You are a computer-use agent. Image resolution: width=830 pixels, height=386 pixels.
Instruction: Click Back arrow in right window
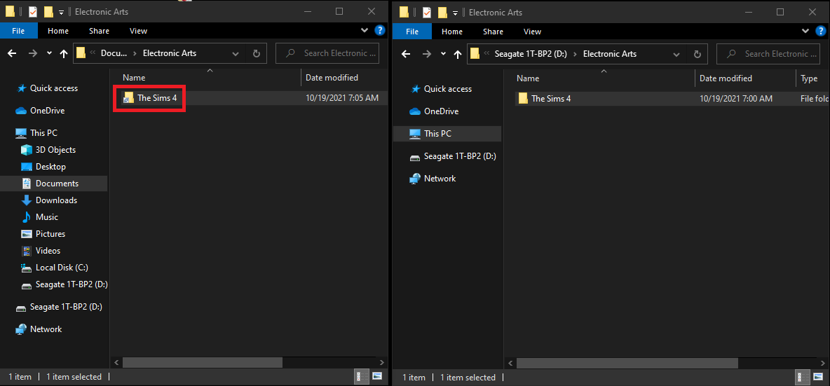click(x=406, y=54)
